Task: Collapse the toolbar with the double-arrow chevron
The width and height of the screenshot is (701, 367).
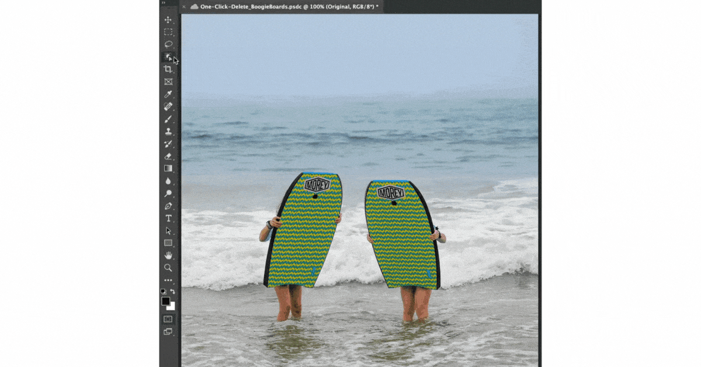Action: click(x=164, y=4)
